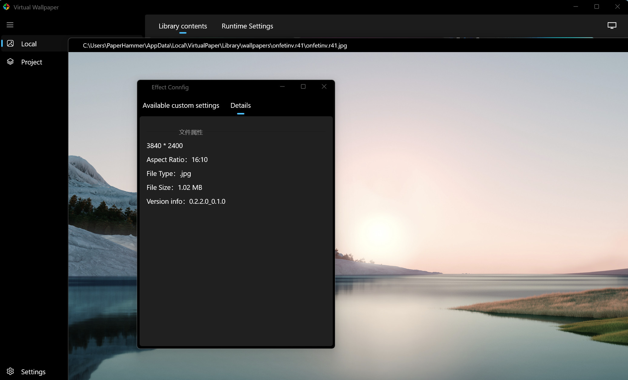
Task: Click the Virtual Wallpaper app logo
Action: click(6, 7)
